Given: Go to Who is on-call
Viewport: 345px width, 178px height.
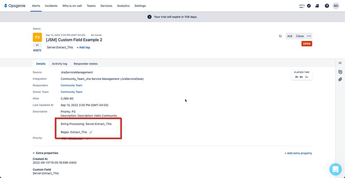Looking at the screenshot, I should click(72, 6).
